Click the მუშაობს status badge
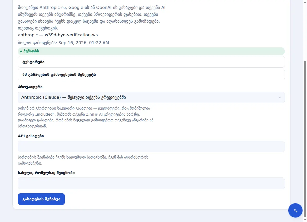Viewport: 307px width, 222px height. click(x=151, y=51)
